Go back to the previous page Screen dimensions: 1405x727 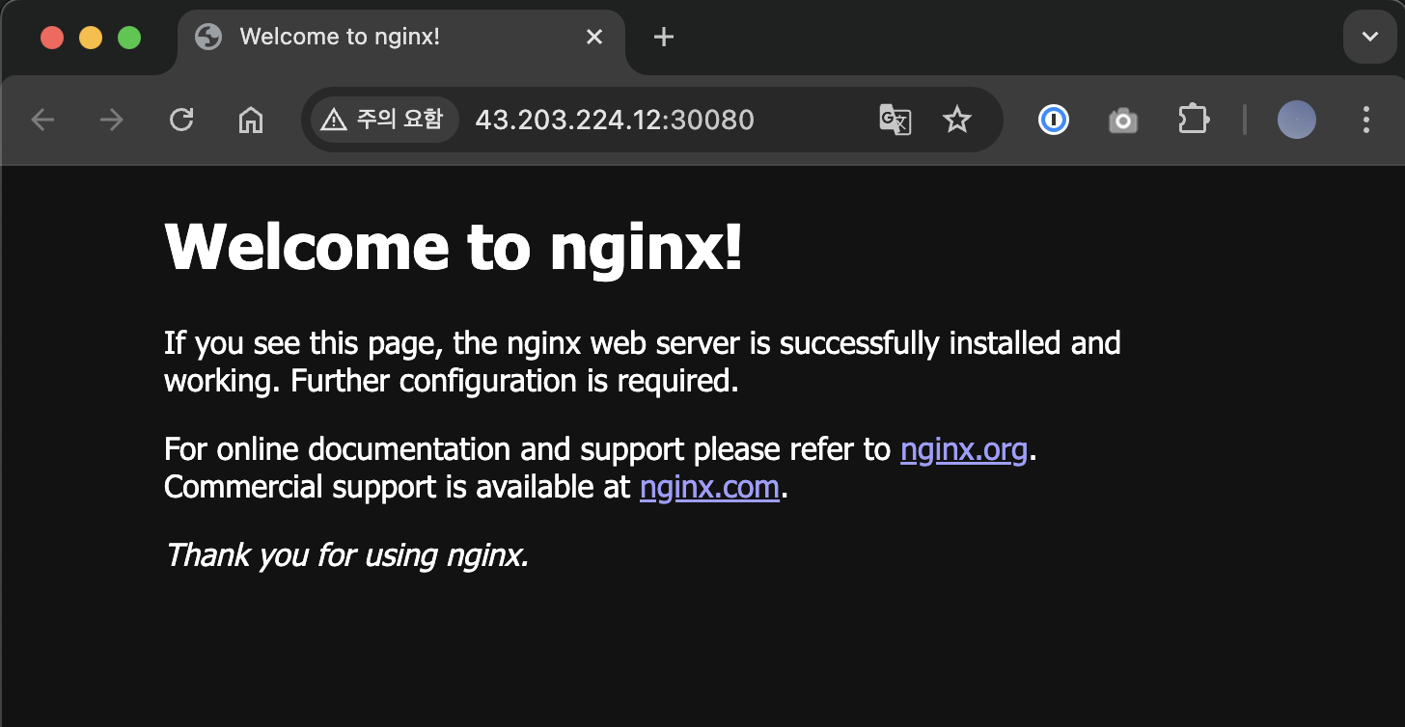coord(43,120)
